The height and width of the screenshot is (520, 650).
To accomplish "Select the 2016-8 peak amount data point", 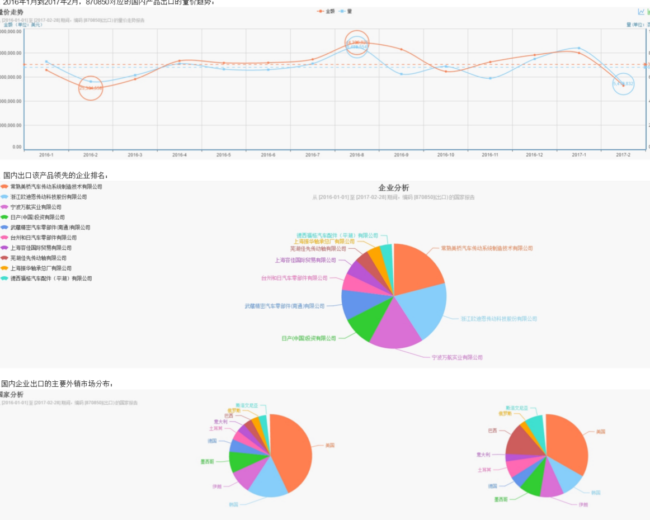I will coord(356,42).
